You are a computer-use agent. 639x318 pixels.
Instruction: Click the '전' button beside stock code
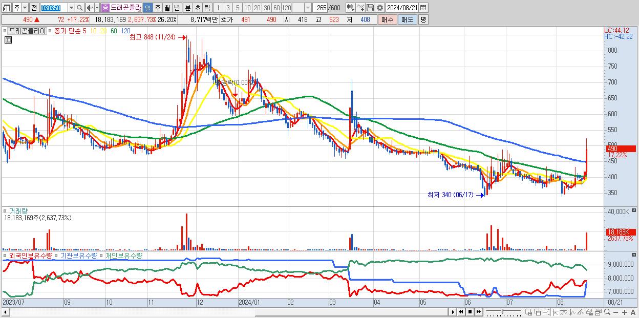pyautogui.click(x=34, y=8)
